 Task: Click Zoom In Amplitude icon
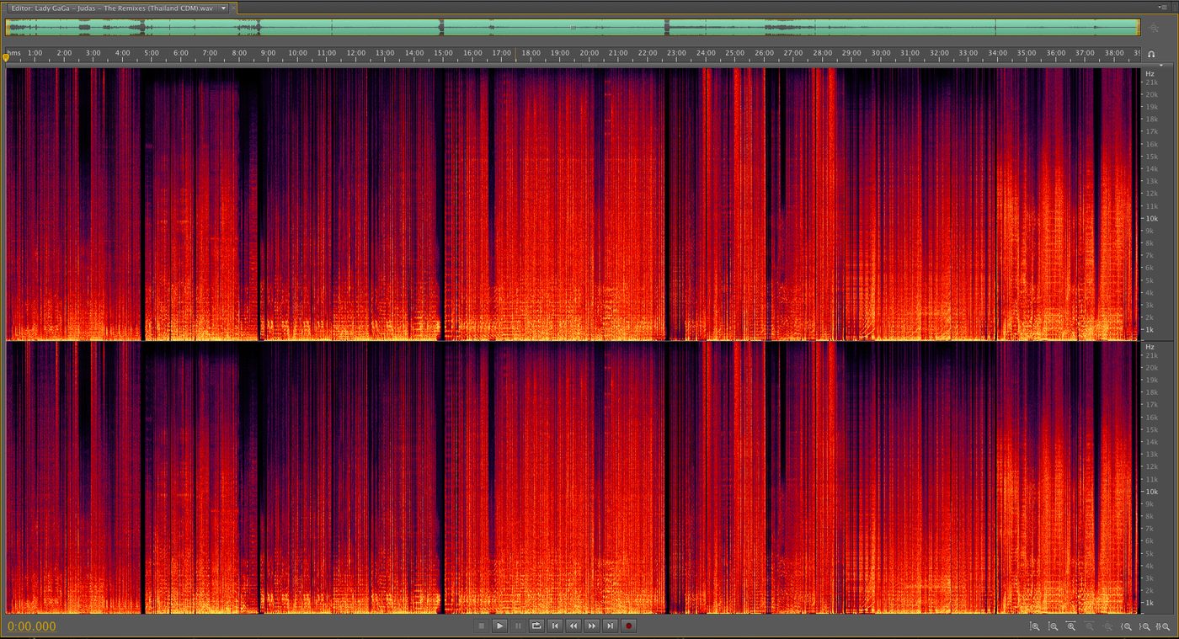tap(1035, 626)
